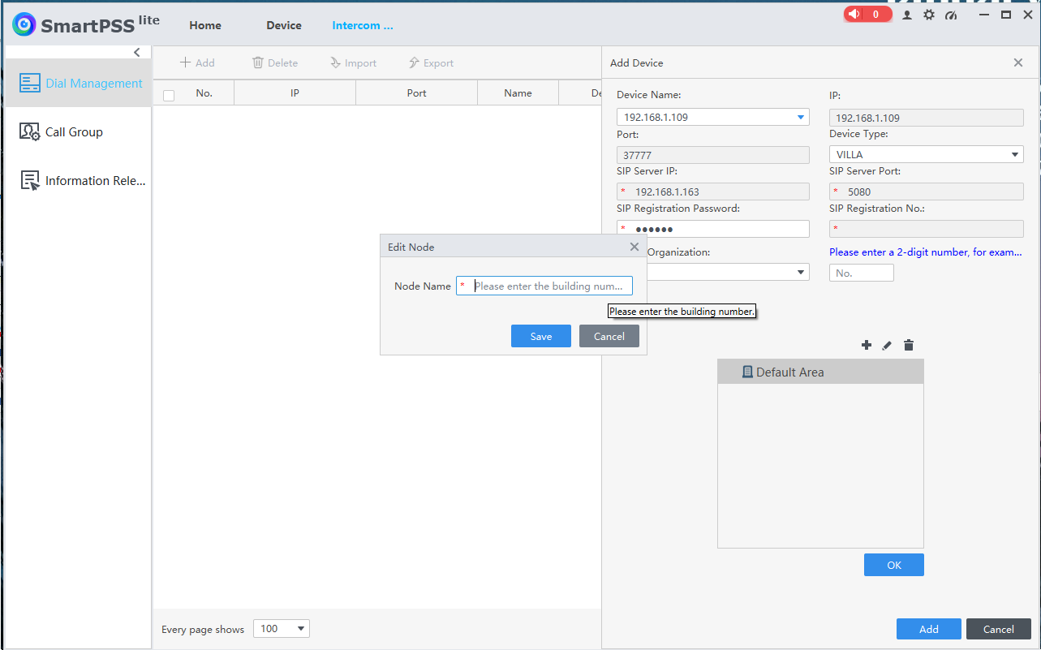The image size is (1041, 650).
Task: Click the pencil edit icon above area tree
Action: pyautogui.click(x=887, y=346)
